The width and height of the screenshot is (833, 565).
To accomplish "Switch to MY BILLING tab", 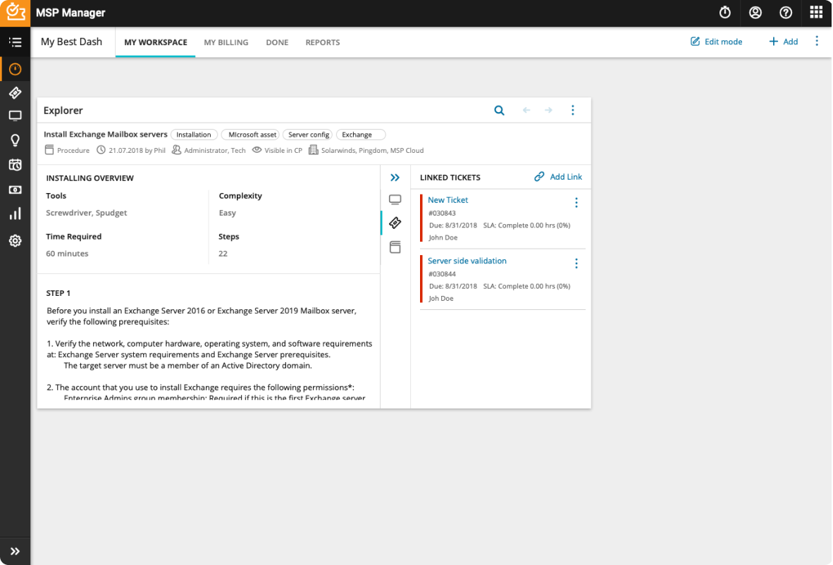I will (x=226, y=42).
